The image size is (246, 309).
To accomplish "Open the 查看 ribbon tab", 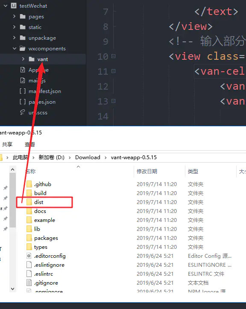I will 30,144.
